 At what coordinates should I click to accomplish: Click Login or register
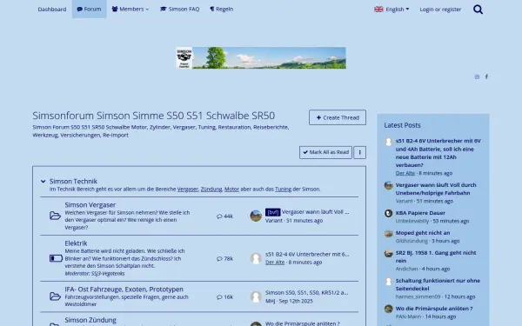point(440,10)
